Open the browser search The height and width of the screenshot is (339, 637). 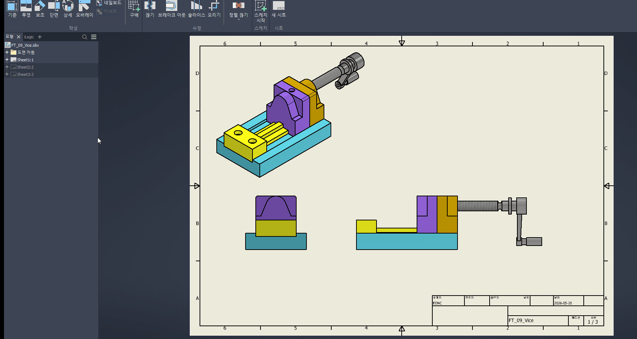[85, 37]
